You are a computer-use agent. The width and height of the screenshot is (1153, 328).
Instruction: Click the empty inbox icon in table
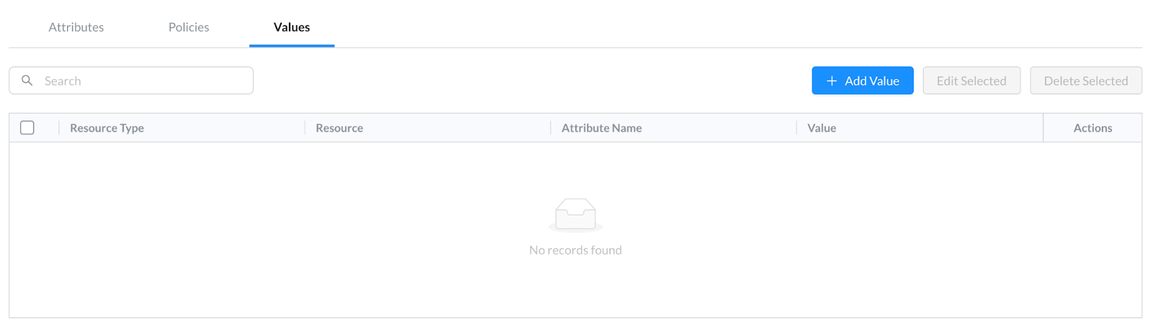tap(575, 215)
